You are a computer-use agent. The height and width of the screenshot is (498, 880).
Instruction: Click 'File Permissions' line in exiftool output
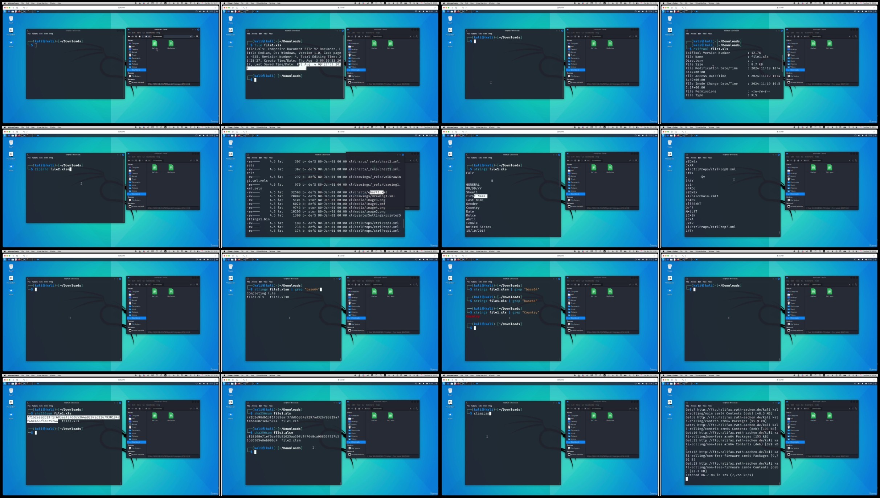tap(728, 91)
